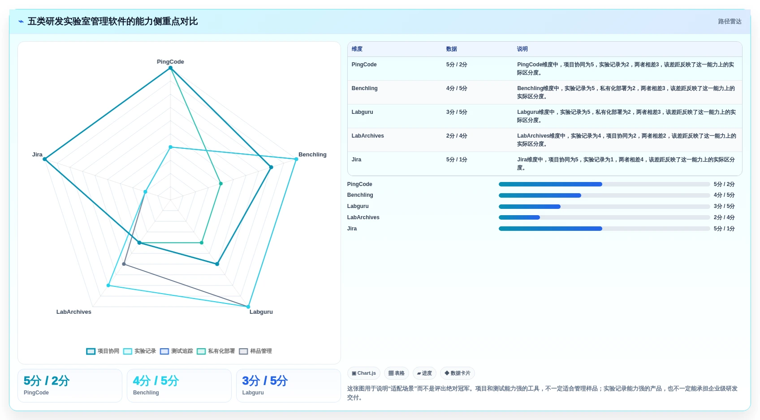Select the Chart.js tag chip
The width and height of the screenshot is (760, 420).
[x=364, y=373]
